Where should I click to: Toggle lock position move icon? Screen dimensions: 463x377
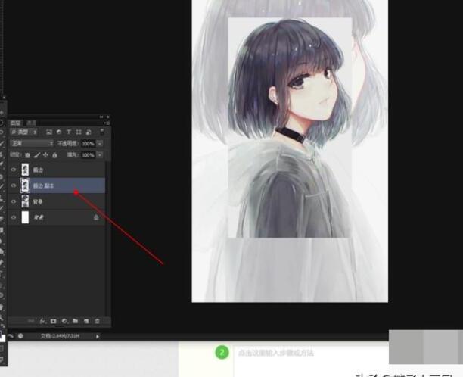45,155
